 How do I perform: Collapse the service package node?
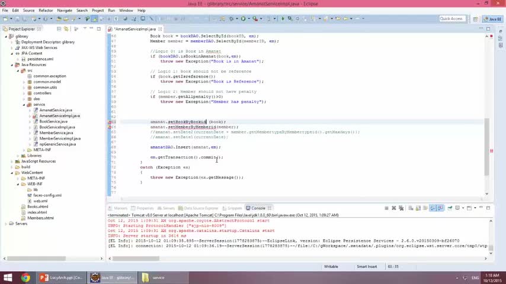(x=24, y=105)
